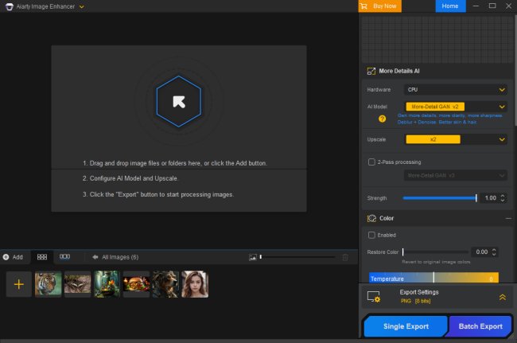Expand the Export Settings panel
The height and width of the screenshot is (343, 517).
point(502,297)
